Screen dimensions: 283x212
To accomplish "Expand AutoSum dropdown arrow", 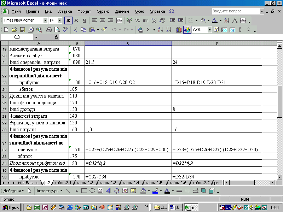I will click(x=154, y=30).
